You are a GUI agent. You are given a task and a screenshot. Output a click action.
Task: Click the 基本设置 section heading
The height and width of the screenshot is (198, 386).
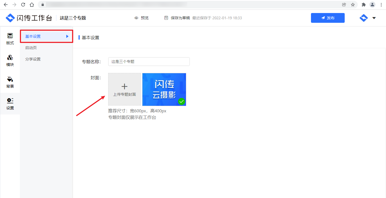point(91,37)
